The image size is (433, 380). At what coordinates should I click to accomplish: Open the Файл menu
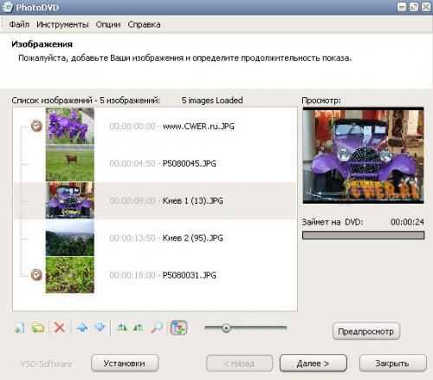point(19,24)
